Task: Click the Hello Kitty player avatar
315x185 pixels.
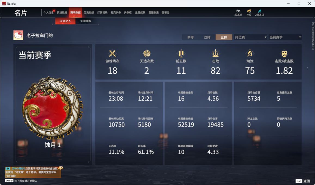Action: (x=18, y=35)
